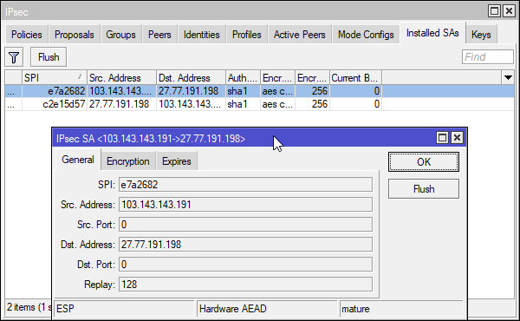Maximize the IPsec SA dialog

(x=442, y=137)
